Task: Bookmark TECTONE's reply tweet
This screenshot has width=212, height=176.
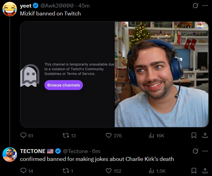Action: tap(194, 171)
